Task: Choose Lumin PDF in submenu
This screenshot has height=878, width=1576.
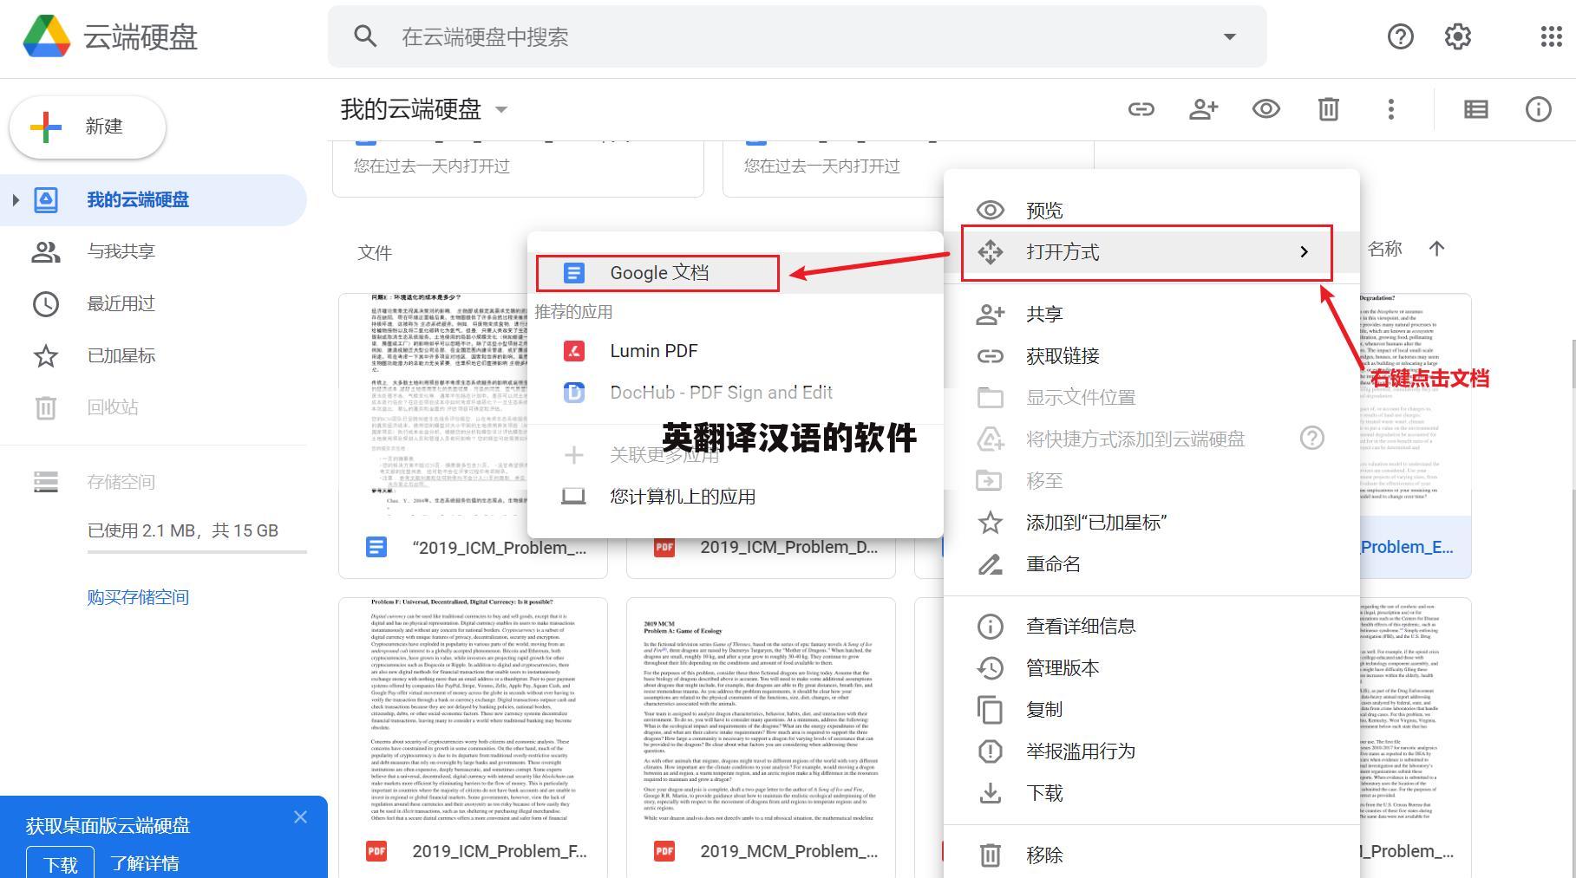Action: coord(736,351)
